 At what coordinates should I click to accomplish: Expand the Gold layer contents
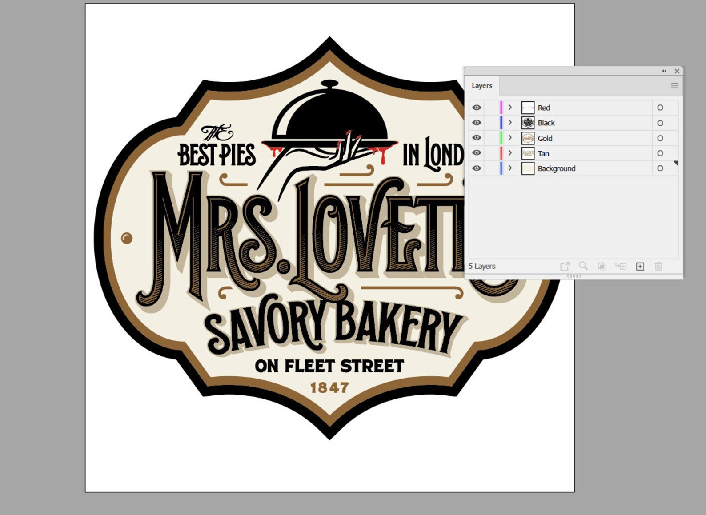click(510, 138)
